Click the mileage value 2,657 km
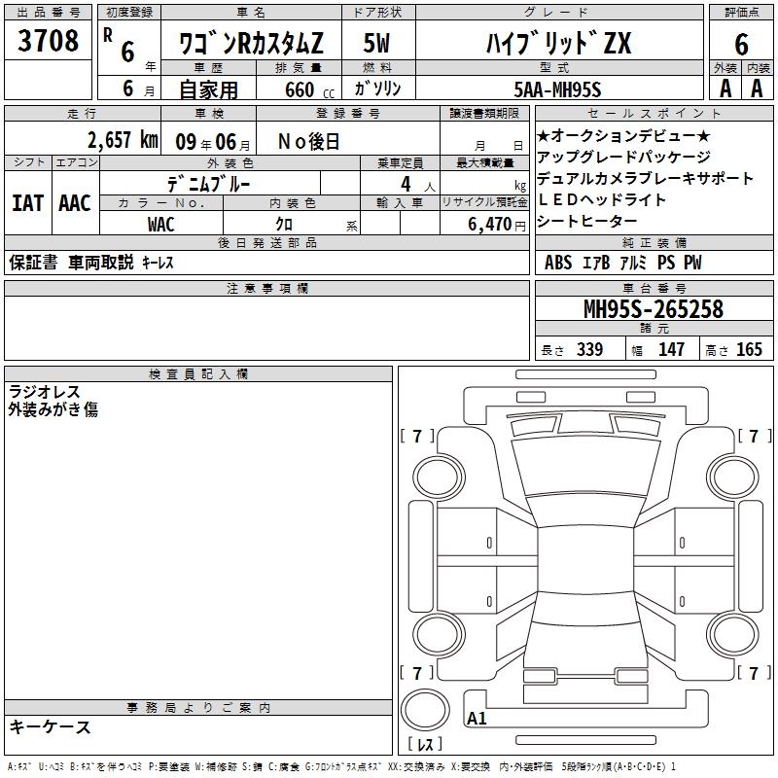 click(x=122, y=140)
